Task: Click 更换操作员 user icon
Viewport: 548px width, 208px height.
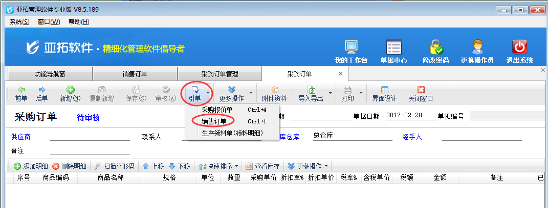Action: 477,51
